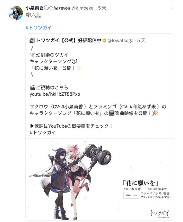Open 小泉萌香's profile picture avatar
Image resolution: width=183 pixels, height=222 pixels.
click(x=16, y=13)
